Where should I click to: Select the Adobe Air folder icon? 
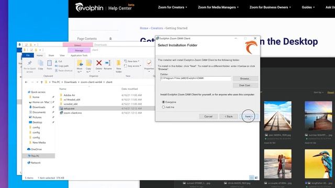pyautogui.click(x=61, y=95)
